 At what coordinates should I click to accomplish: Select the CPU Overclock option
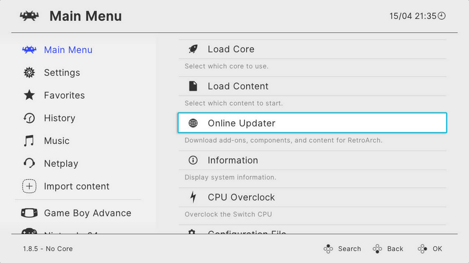(x=312, y=197)
